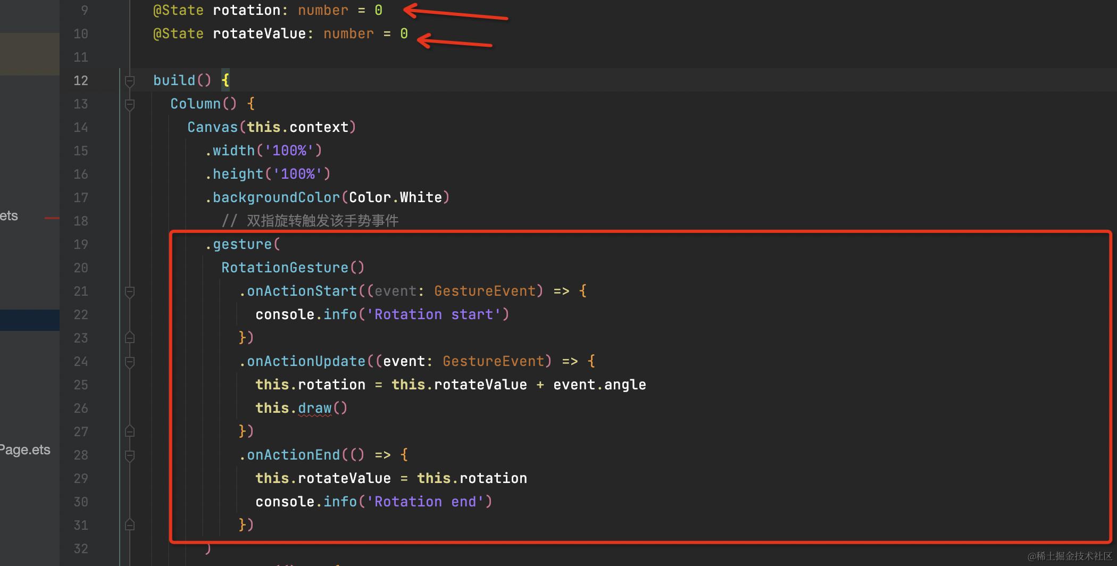
Task: Click console on the 'Rotation start' line
Action: pyautogui.click(x=285, y=314)
